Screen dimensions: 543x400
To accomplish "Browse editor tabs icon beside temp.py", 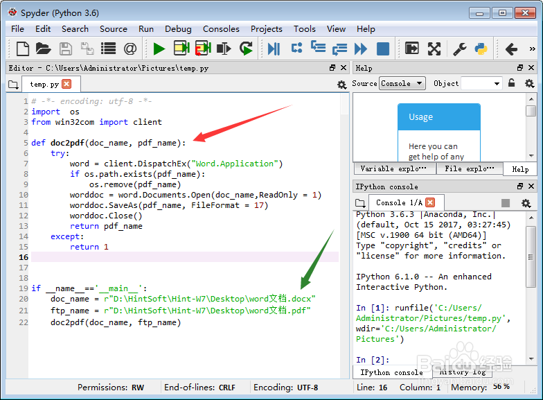I will point(13,85).
